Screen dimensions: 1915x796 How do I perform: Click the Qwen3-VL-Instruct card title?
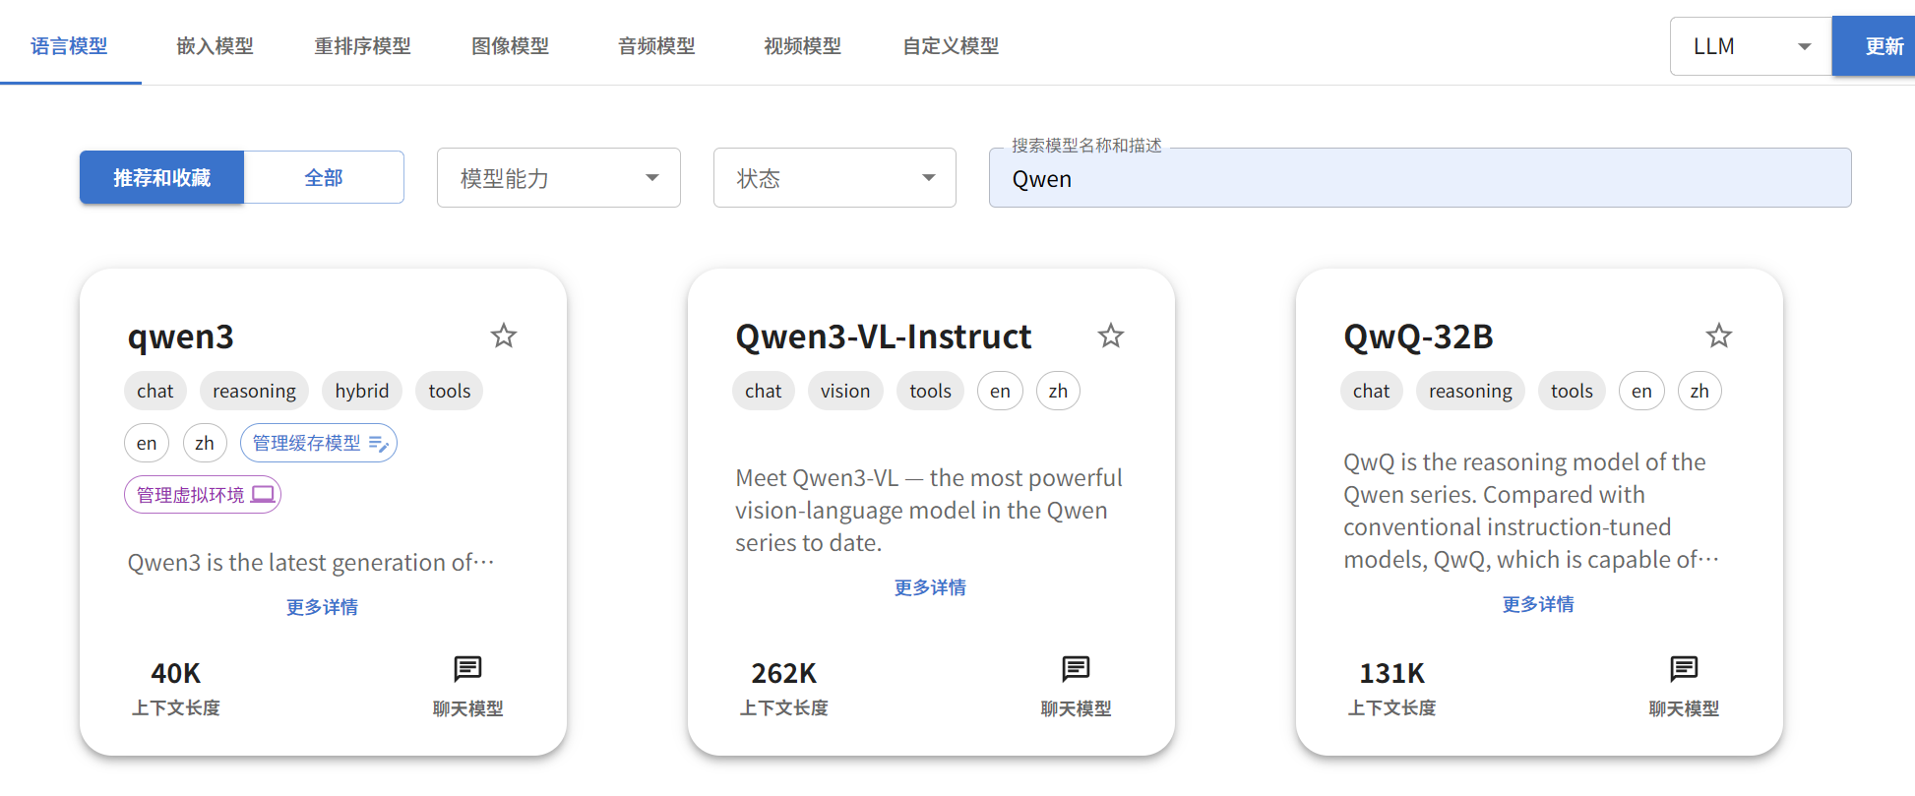click(x=884, y=337)
